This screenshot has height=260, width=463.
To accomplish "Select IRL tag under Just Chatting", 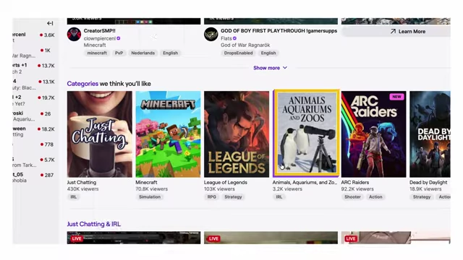I will 74,197.
